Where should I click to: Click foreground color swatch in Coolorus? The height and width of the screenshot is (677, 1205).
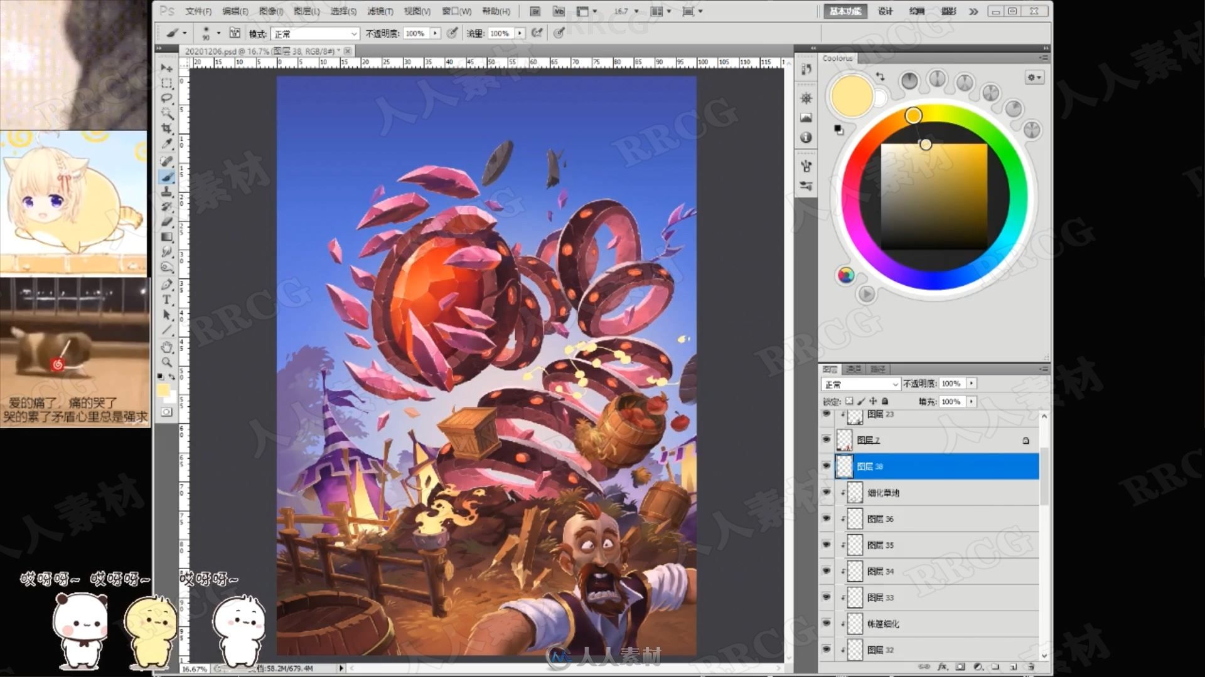pos(852,96)
